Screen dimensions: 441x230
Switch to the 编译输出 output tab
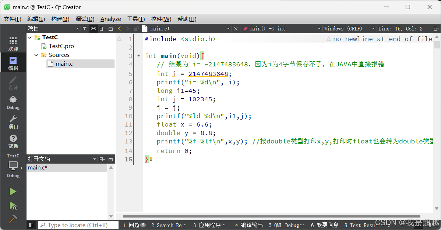[248, 225]
